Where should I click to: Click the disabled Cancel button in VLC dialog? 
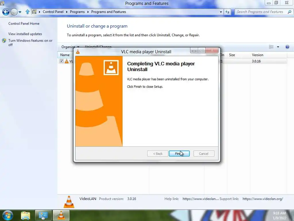coord(204,154)
